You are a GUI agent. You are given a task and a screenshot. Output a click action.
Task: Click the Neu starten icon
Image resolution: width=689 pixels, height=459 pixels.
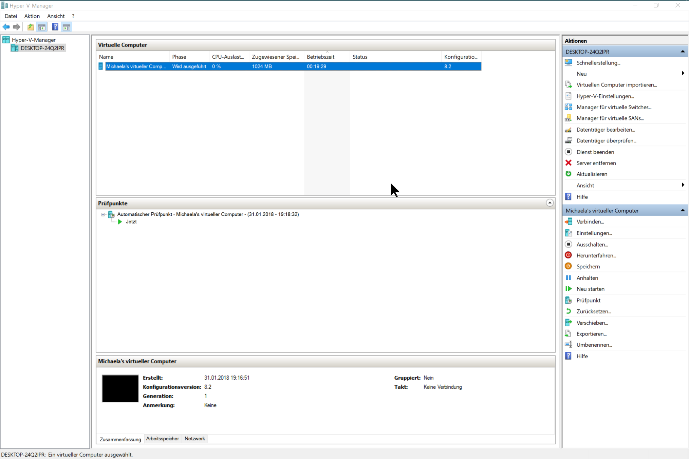pos(569,289)
